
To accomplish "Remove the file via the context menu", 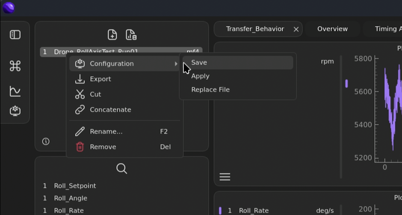I will (103, 147).
